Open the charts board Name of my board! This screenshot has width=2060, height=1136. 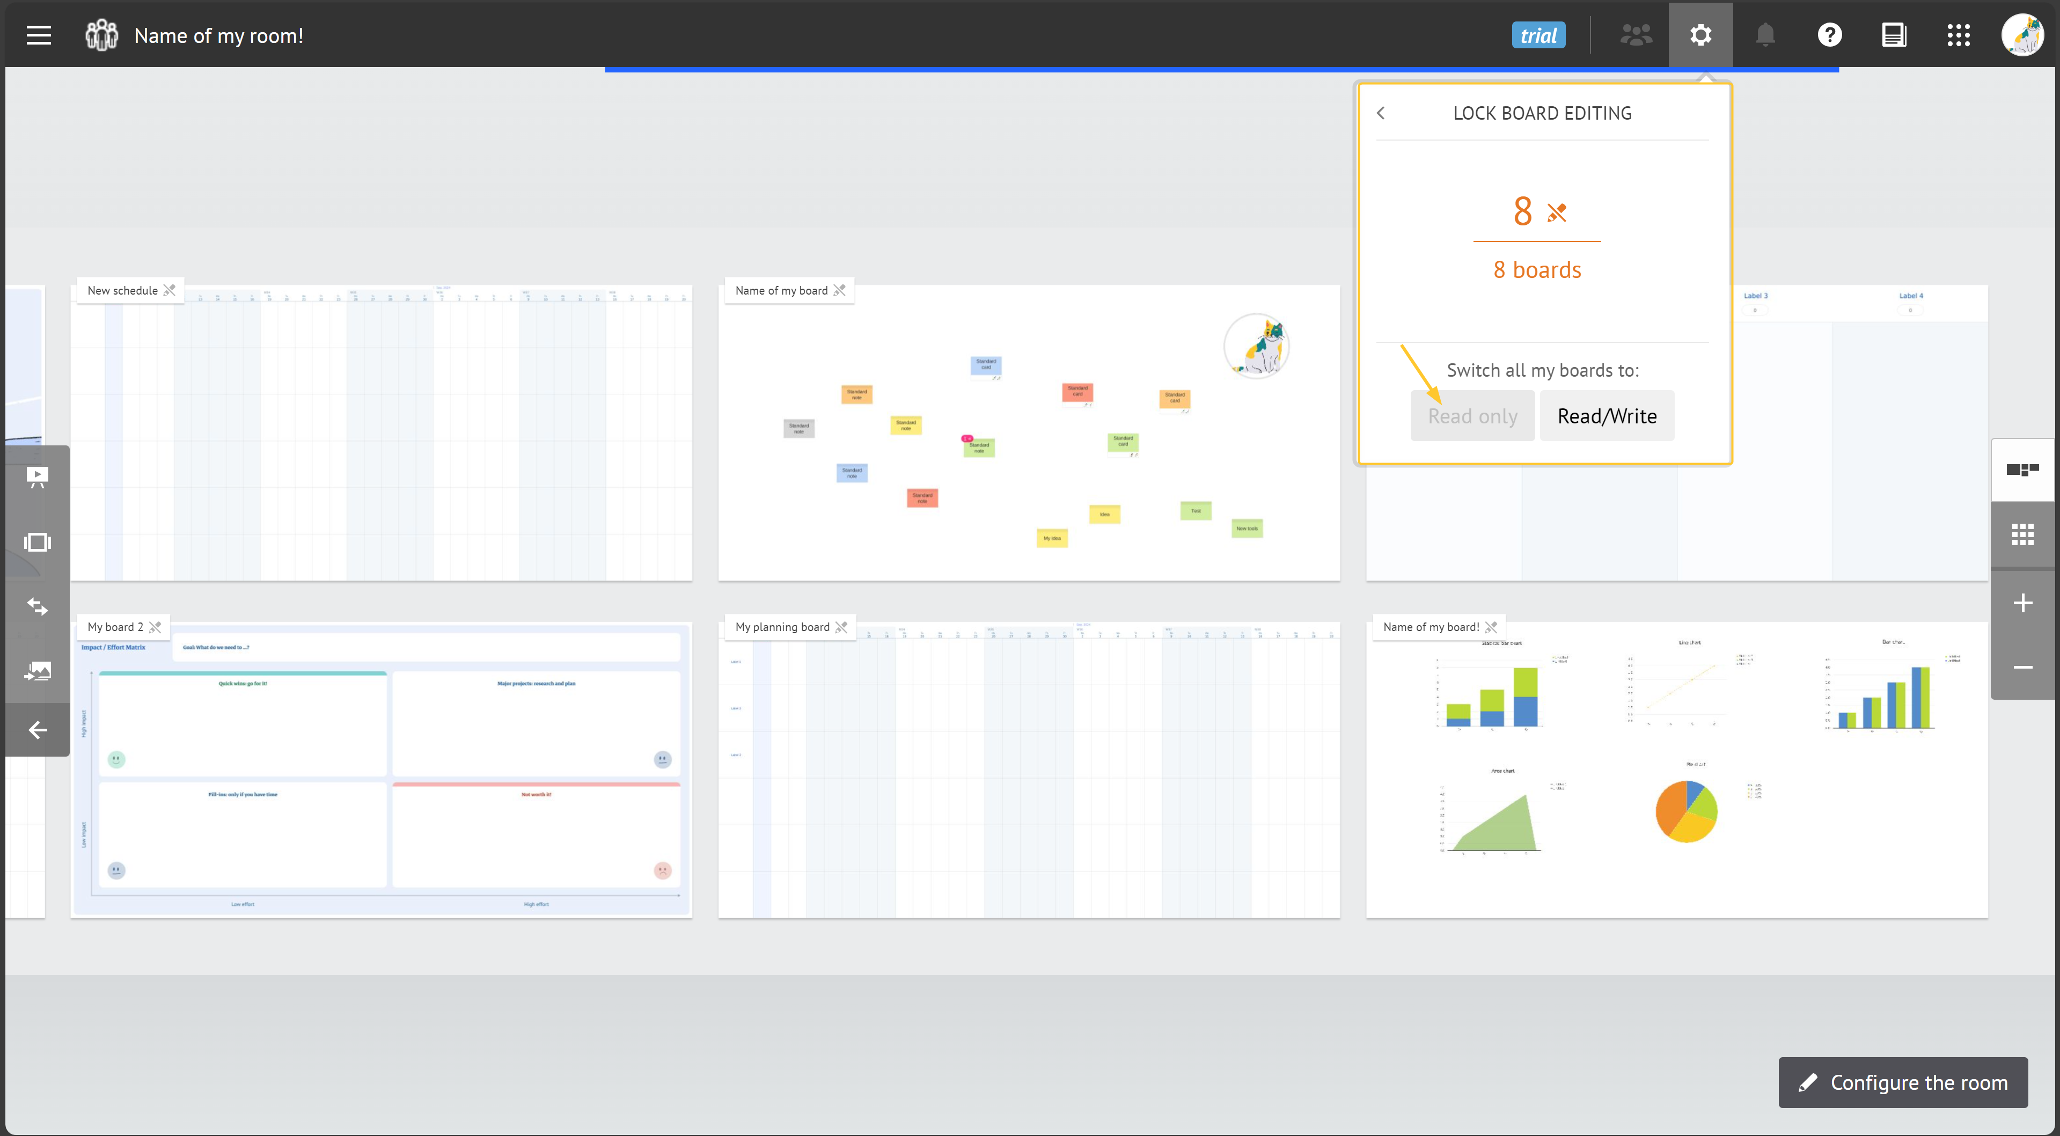coord(1677,769)
